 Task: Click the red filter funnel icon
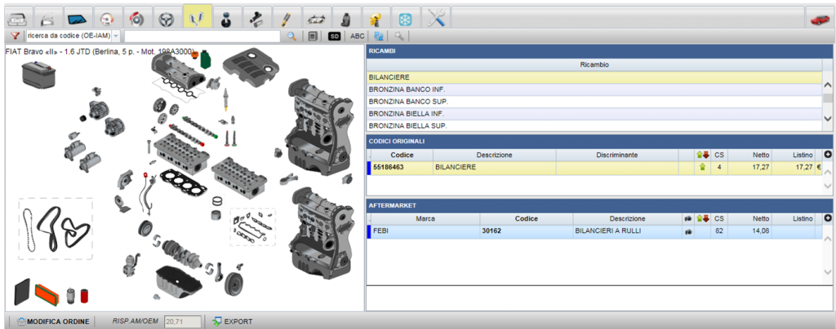15,36
